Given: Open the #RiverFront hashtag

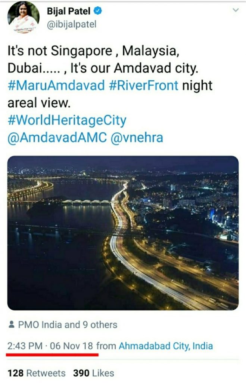Looking at the screenshot, I should pyautogui.click(x=144, y=86).
